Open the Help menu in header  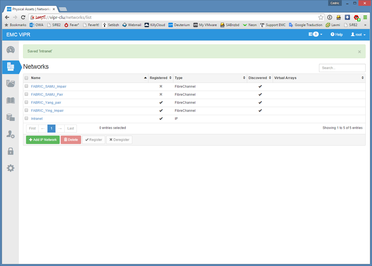point(336,35)
